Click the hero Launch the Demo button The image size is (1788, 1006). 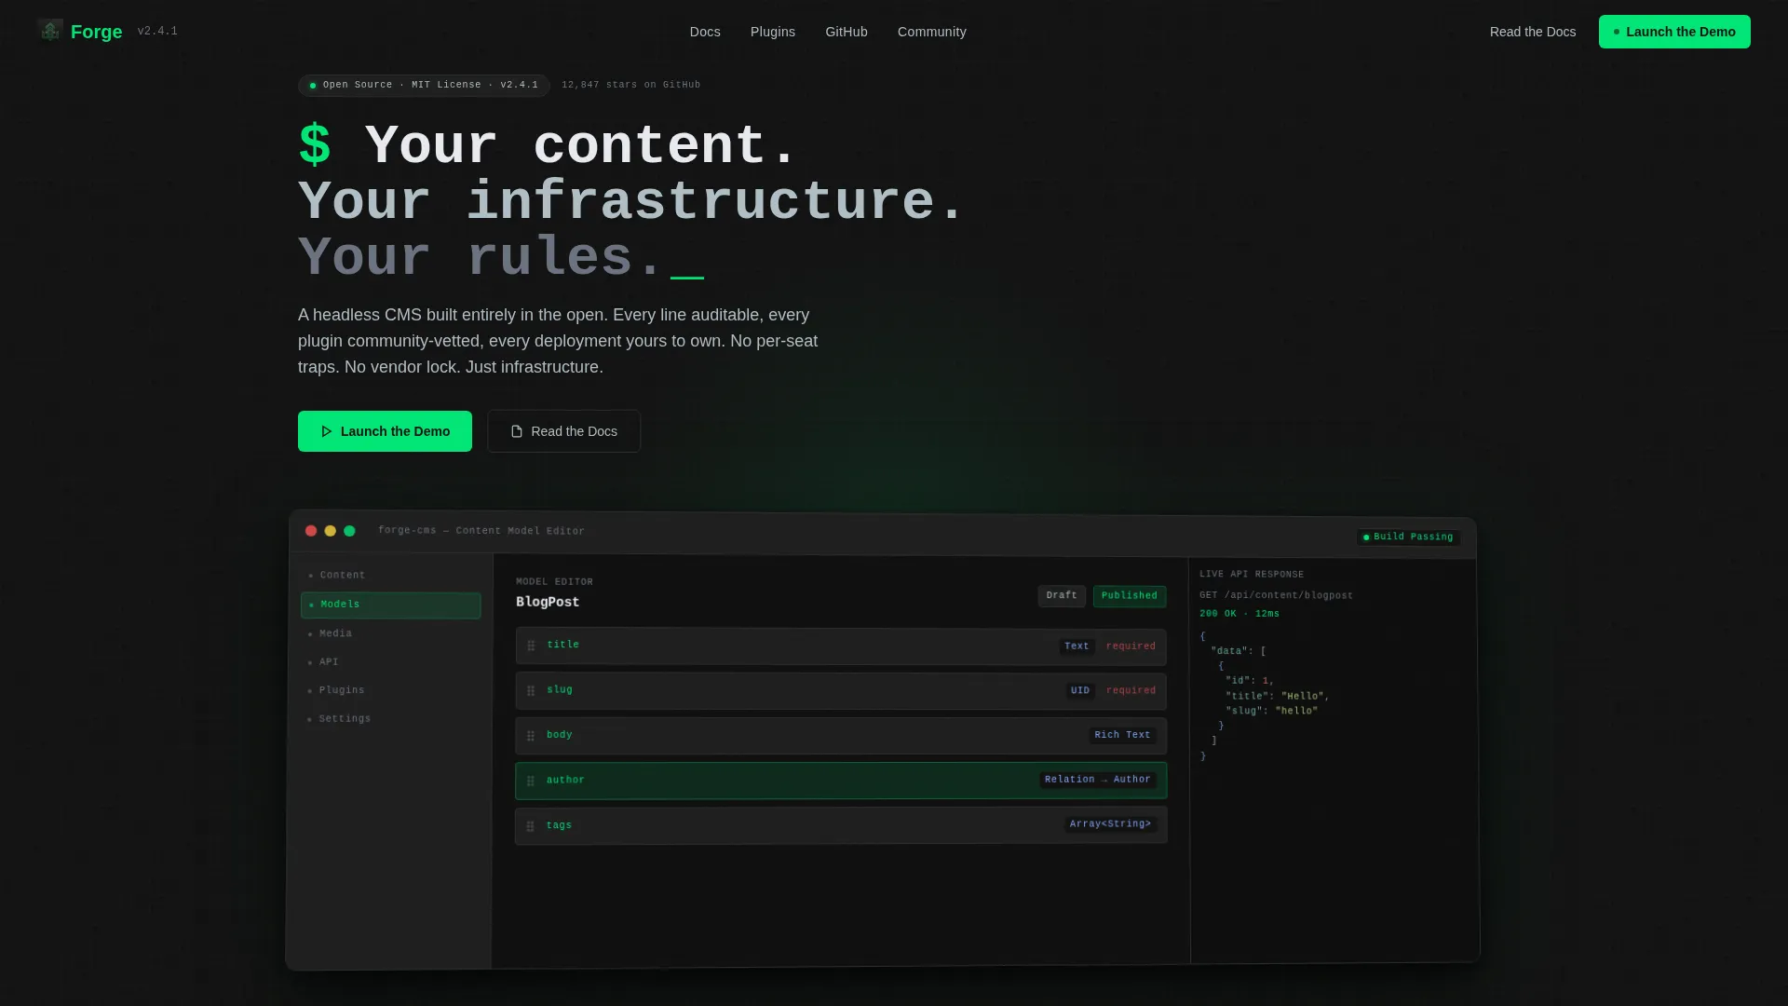pyautogui.click(x=385, y=431)
